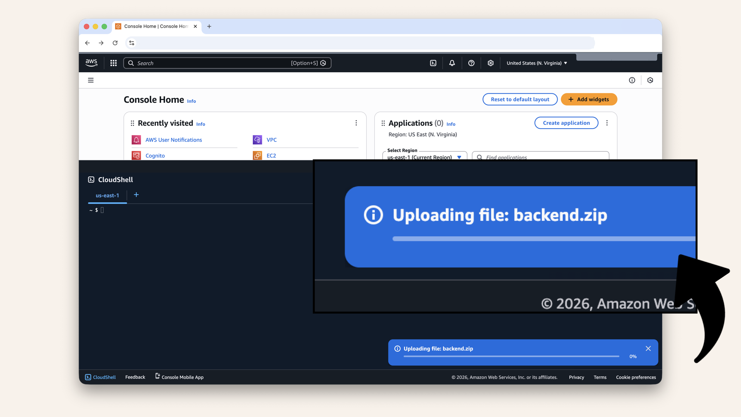Open CloudShell from the top navigation bar
The height and width of the screenshot is (417, 741).
tap(433, 63)
